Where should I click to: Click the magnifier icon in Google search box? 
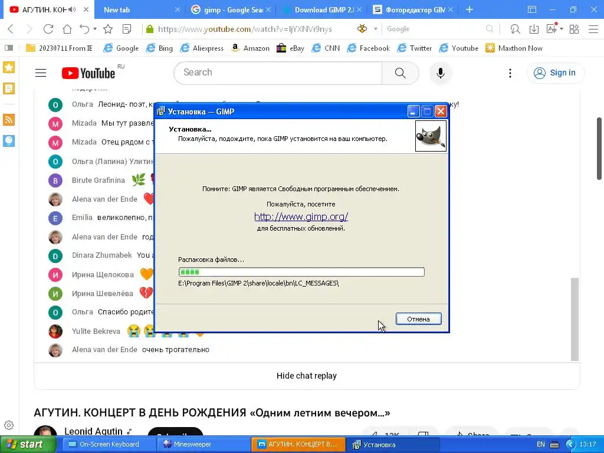click(x=490, y=29)
